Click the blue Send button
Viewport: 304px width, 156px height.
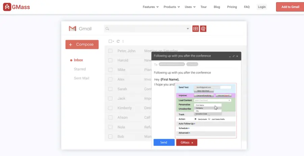coord(164,143)
